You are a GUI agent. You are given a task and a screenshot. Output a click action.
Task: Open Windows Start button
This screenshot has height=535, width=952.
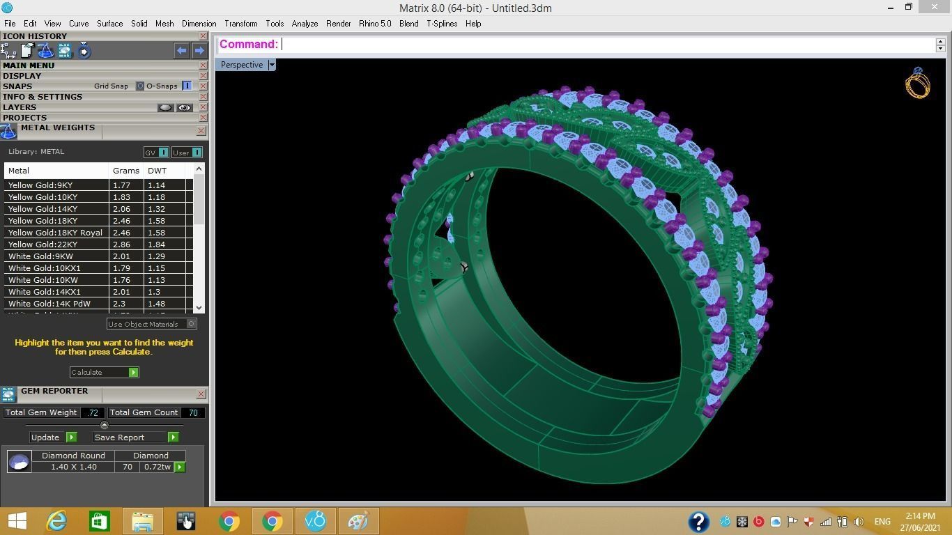pyautogui.click(x=17, y=521)
